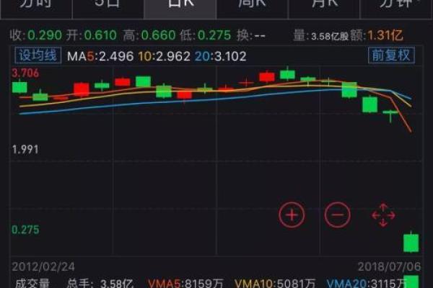Click the closing price 0.290
Image resolution: width=433 pixels, height=288 pixels.
[45, 35]
